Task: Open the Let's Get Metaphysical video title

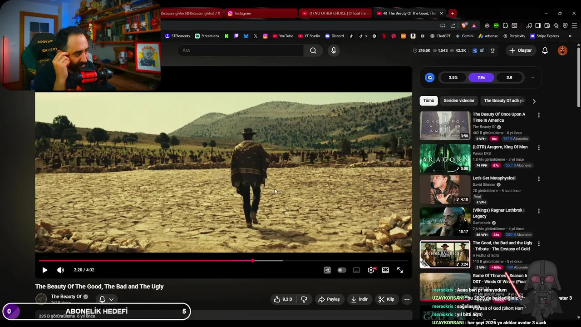Action: click(494, 178)
